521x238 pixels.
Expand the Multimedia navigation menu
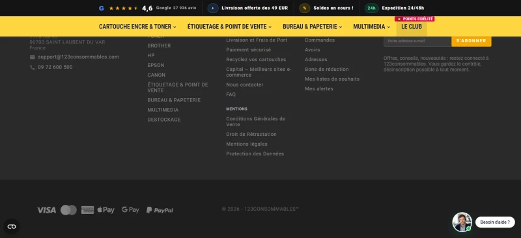(371, 27)
